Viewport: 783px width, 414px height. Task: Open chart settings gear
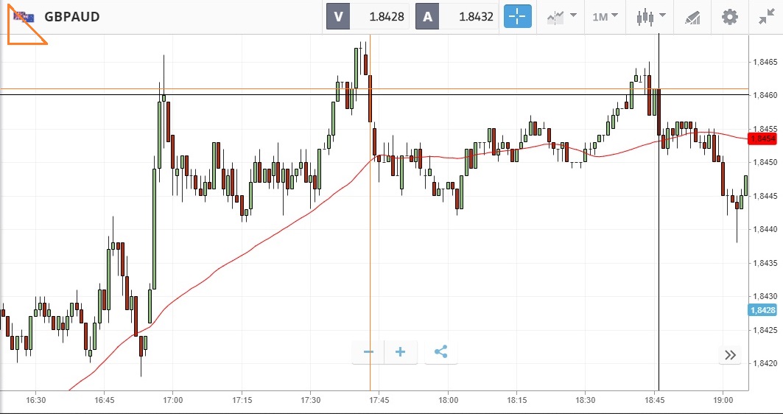pos(729,16)
